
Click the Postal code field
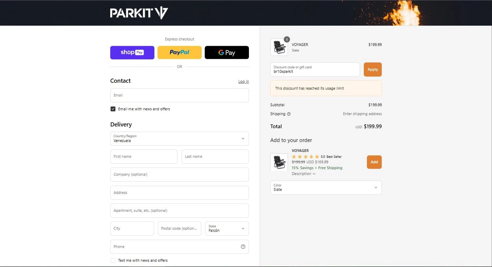[x=179, y=229]
